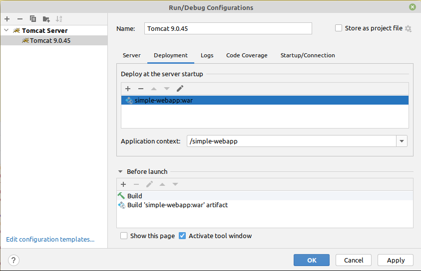Remove selected Before launch task
The width and height of the screenshot is (421, 271).
[x=136, y=184]
